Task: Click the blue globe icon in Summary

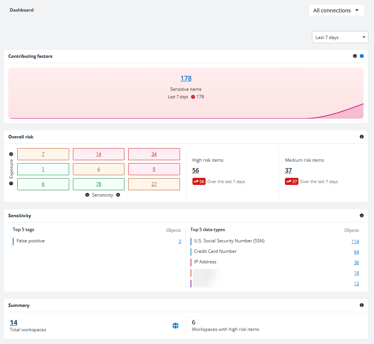Action: coord(176,326)
